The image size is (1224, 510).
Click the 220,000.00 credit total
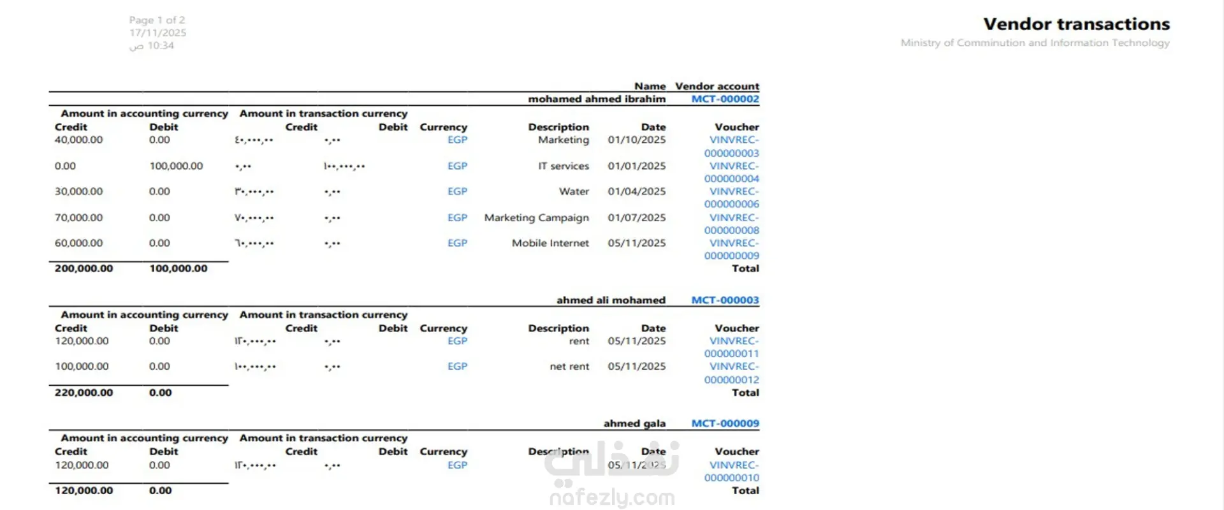84,393
